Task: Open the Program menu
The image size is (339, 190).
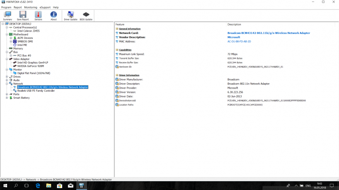Action: pos(6,7)
